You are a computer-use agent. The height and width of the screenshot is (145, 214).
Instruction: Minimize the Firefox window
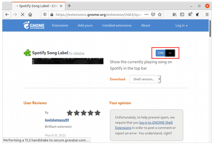191,6
